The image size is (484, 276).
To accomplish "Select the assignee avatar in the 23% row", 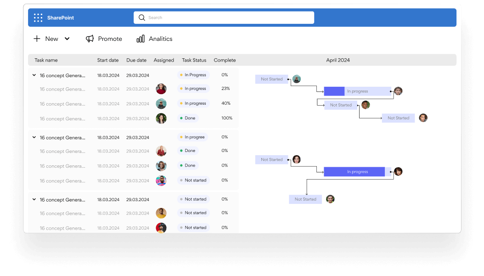I will coord(161,89).
